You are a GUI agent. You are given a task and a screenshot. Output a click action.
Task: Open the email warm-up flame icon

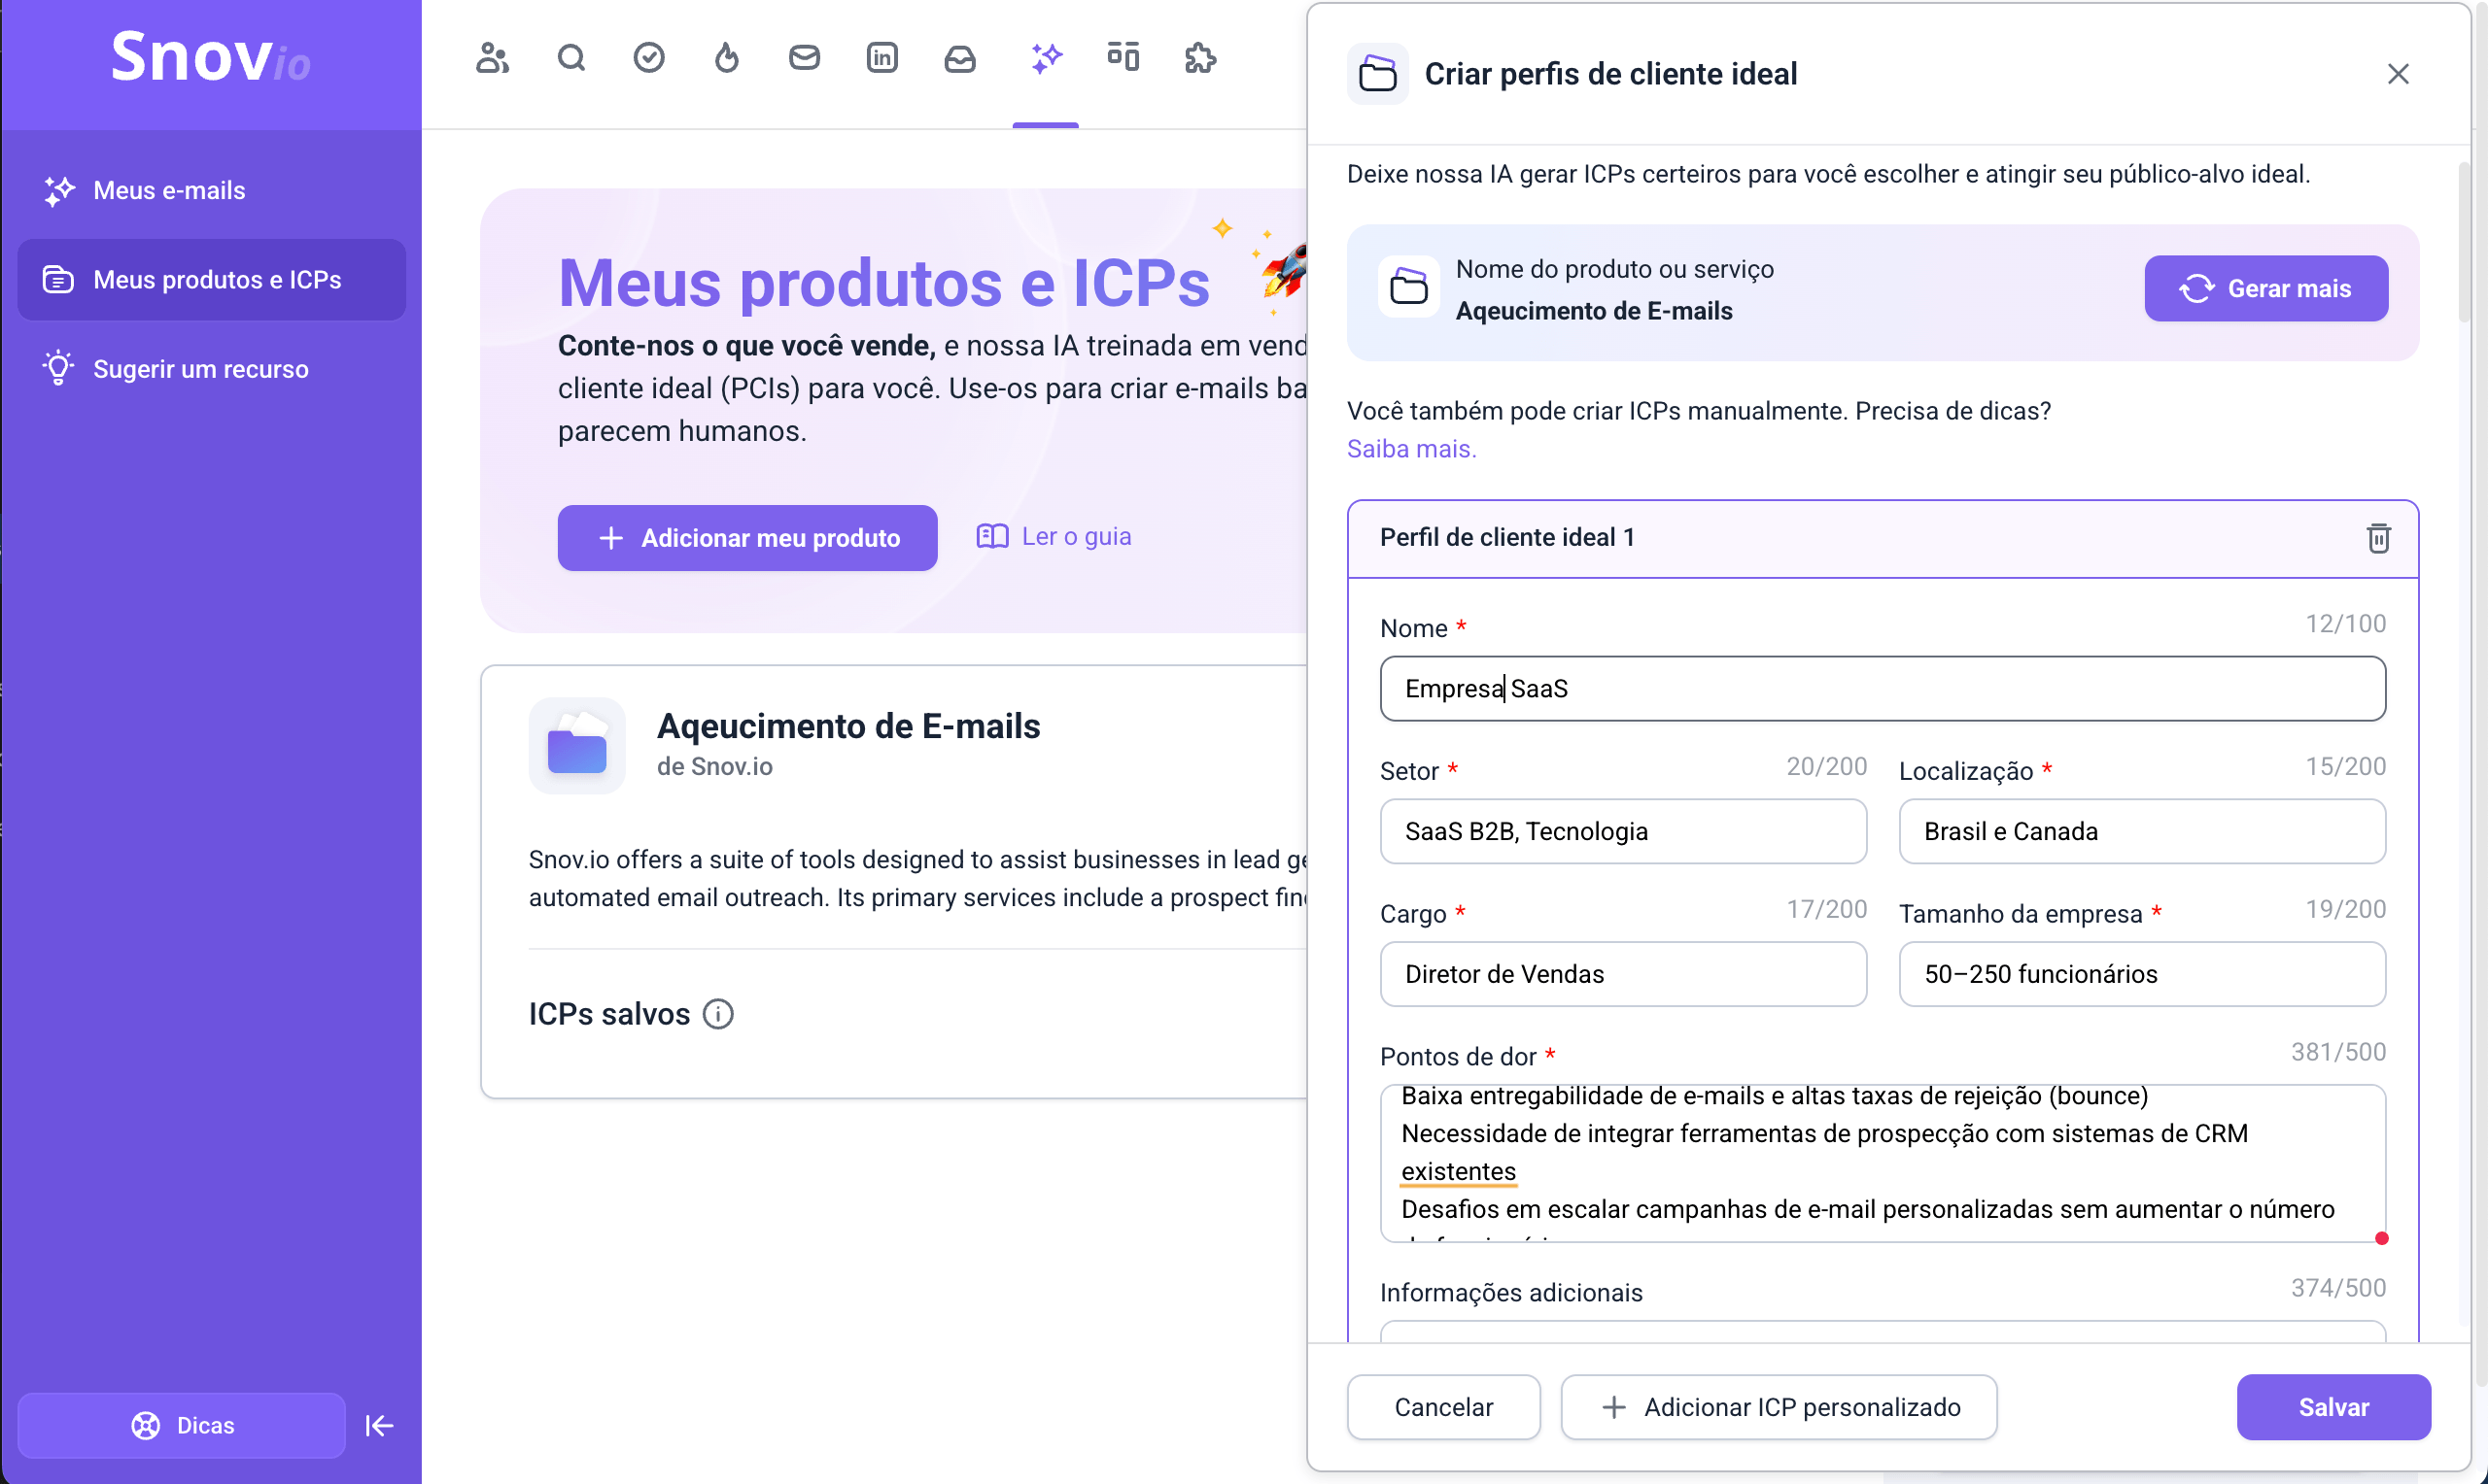[726, 58]
